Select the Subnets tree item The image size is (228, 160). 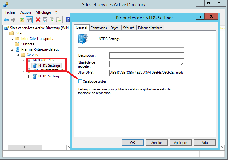click(x=28, y=44)
